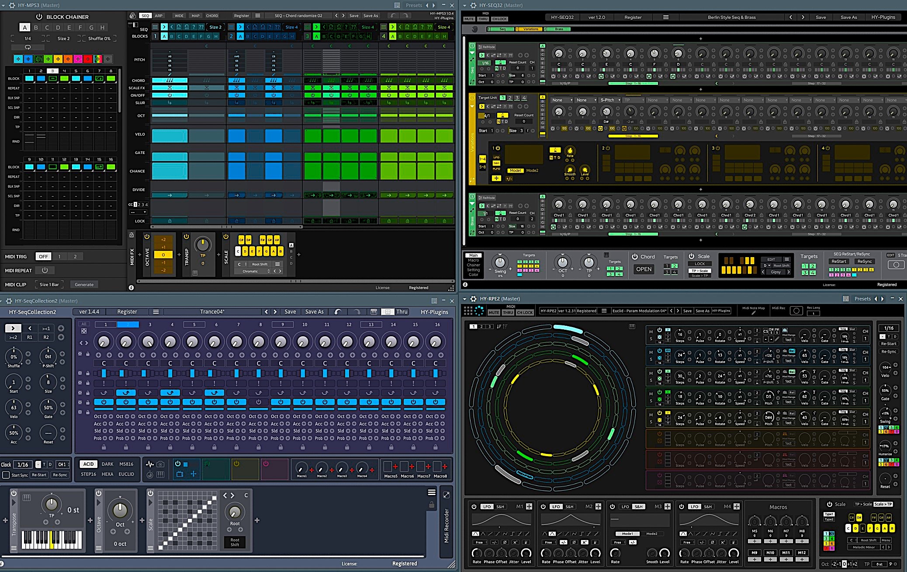Go to previous preset in HY-SEQ32

pyautogui.click(x=791, y=17)
